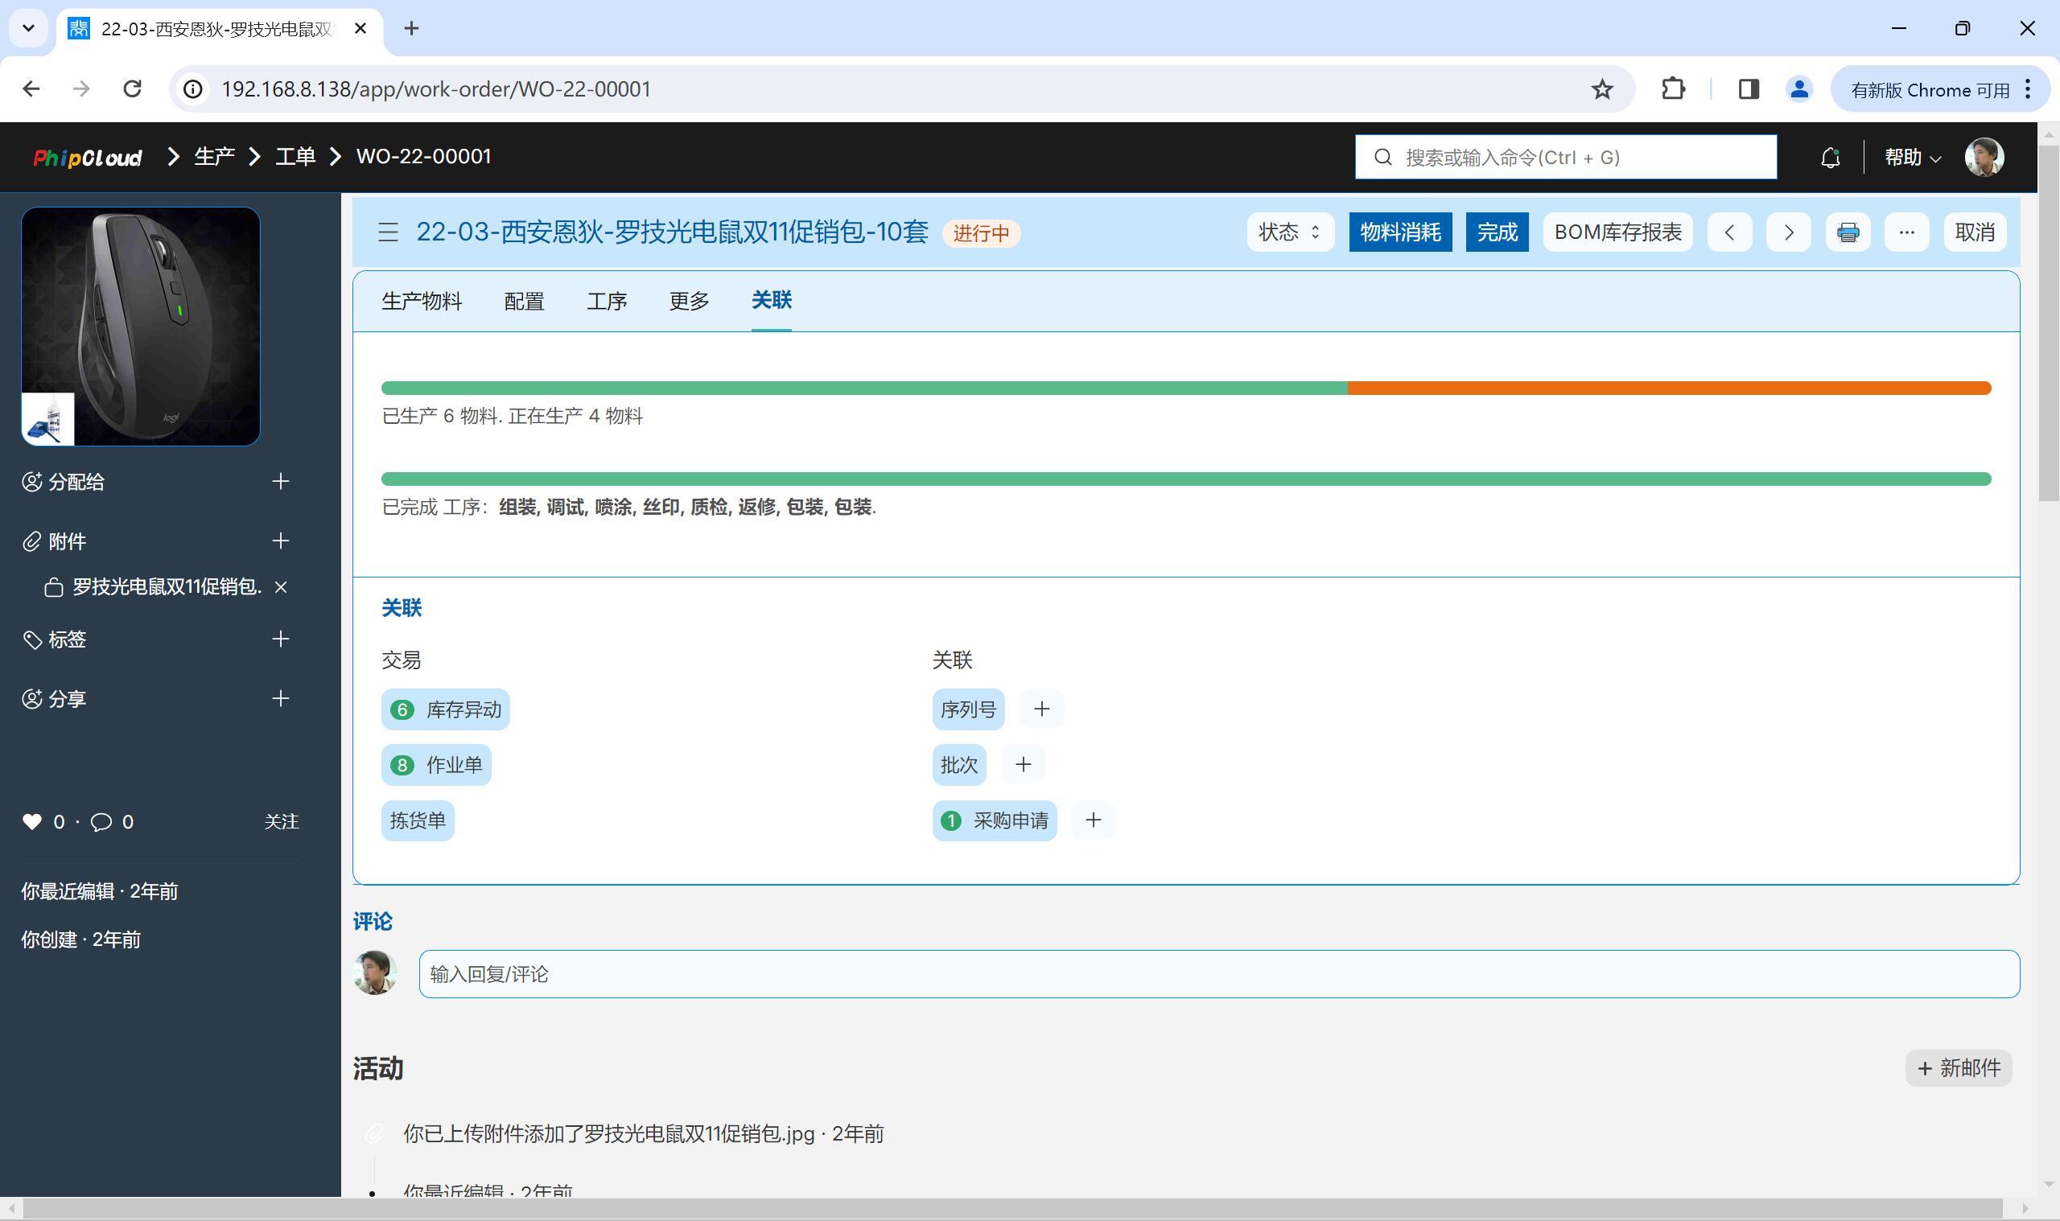Share document with the plus icon next to 分享
The height and width of the screenshot is (1221, 2060).
[281, 698]
